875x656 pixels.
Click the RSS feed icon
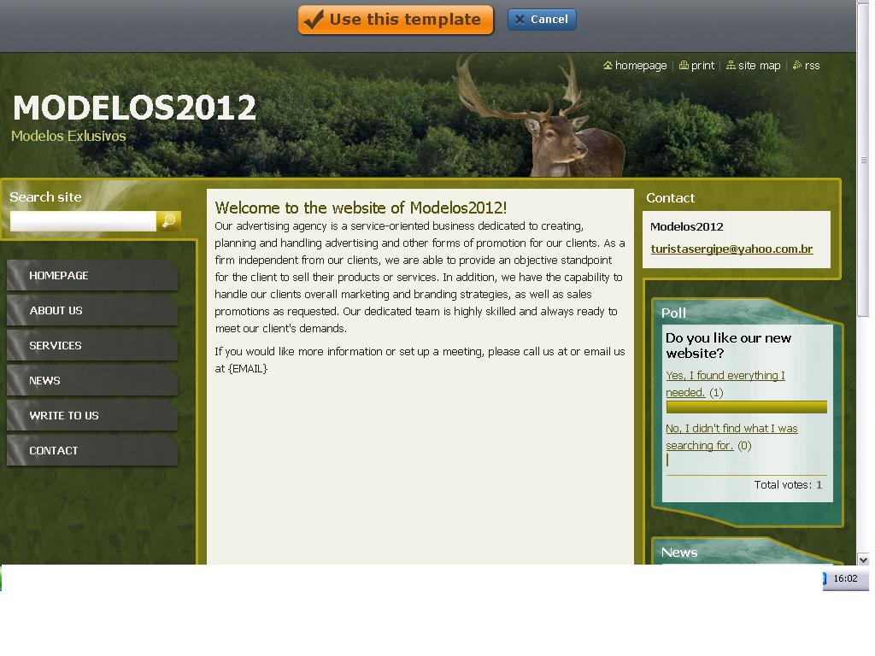coord(797,66)
